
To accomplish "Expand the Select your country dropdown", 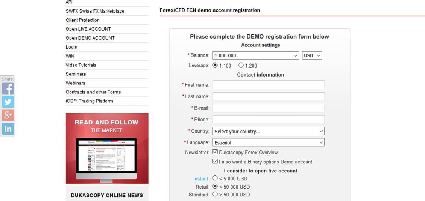I will pyautogui.click(x=269, y=131).
